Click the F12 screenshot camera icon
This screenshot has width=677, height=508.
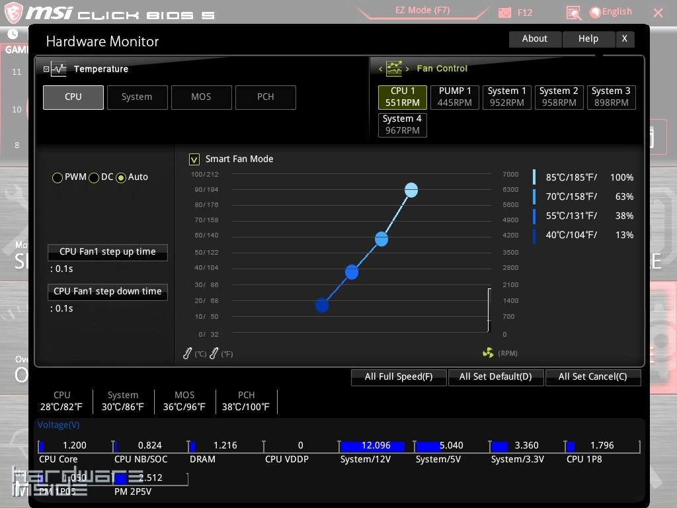(504, 13)
